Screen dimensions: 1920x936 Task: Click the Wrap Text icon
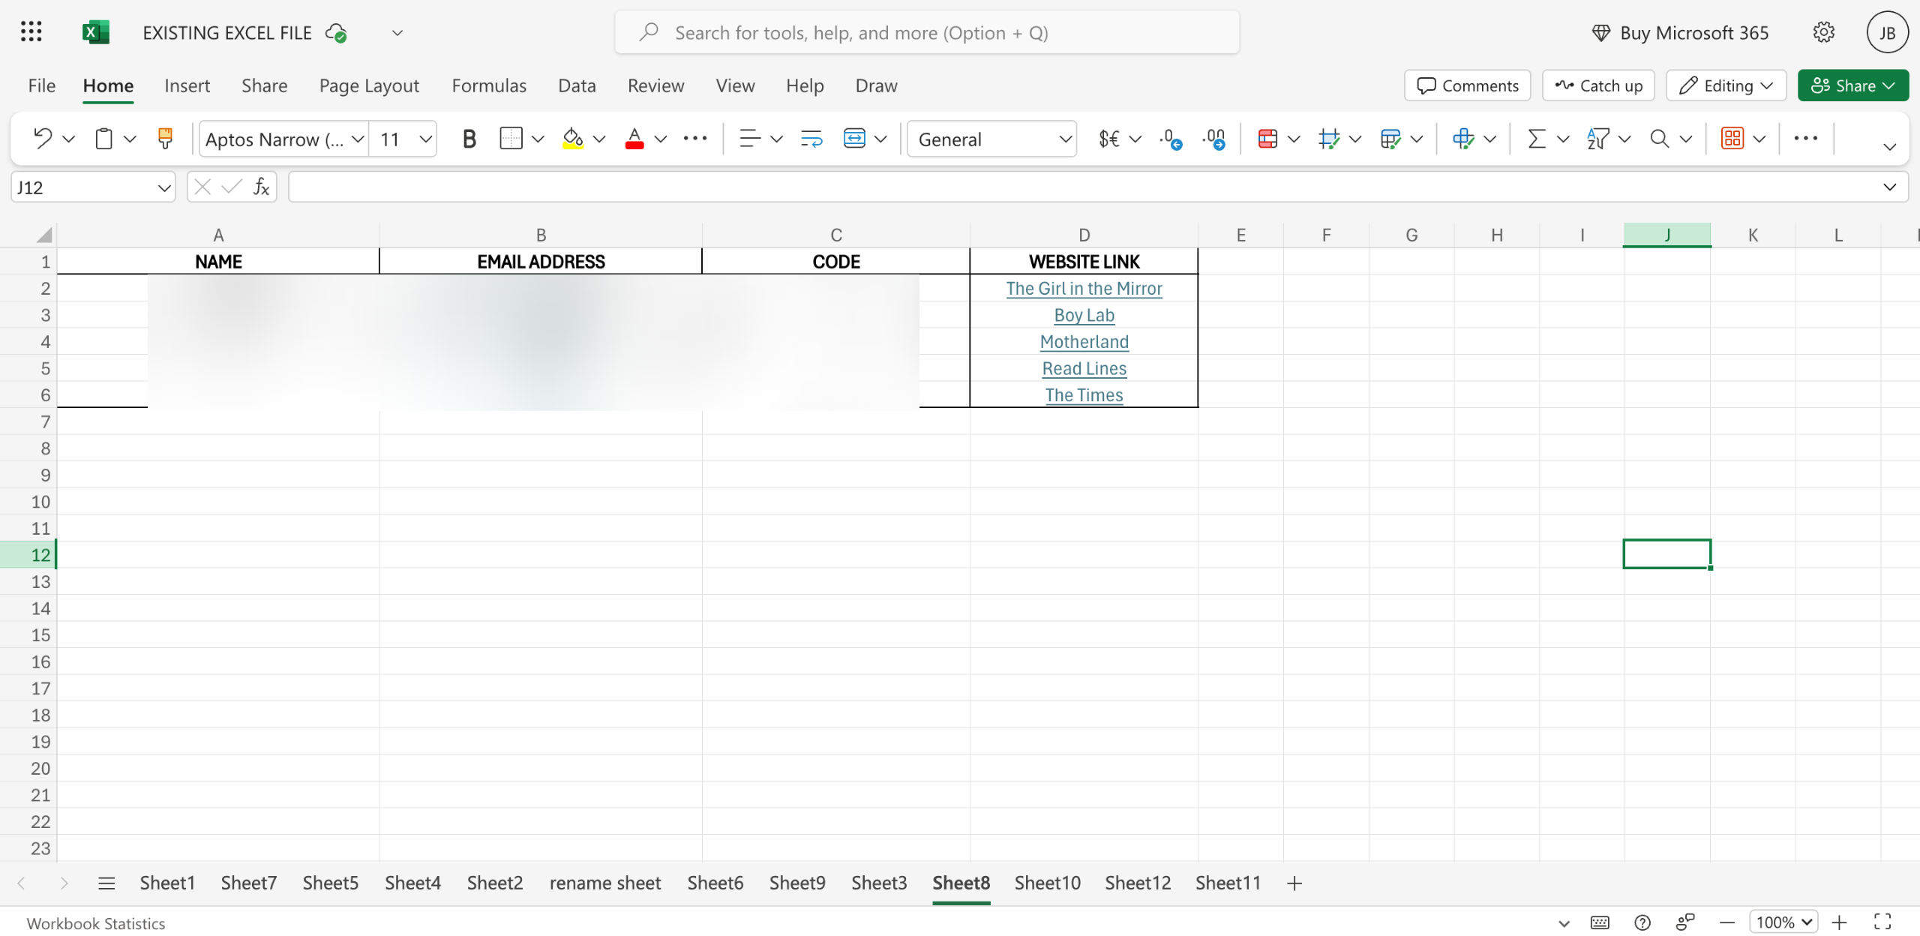coord(811,139)
